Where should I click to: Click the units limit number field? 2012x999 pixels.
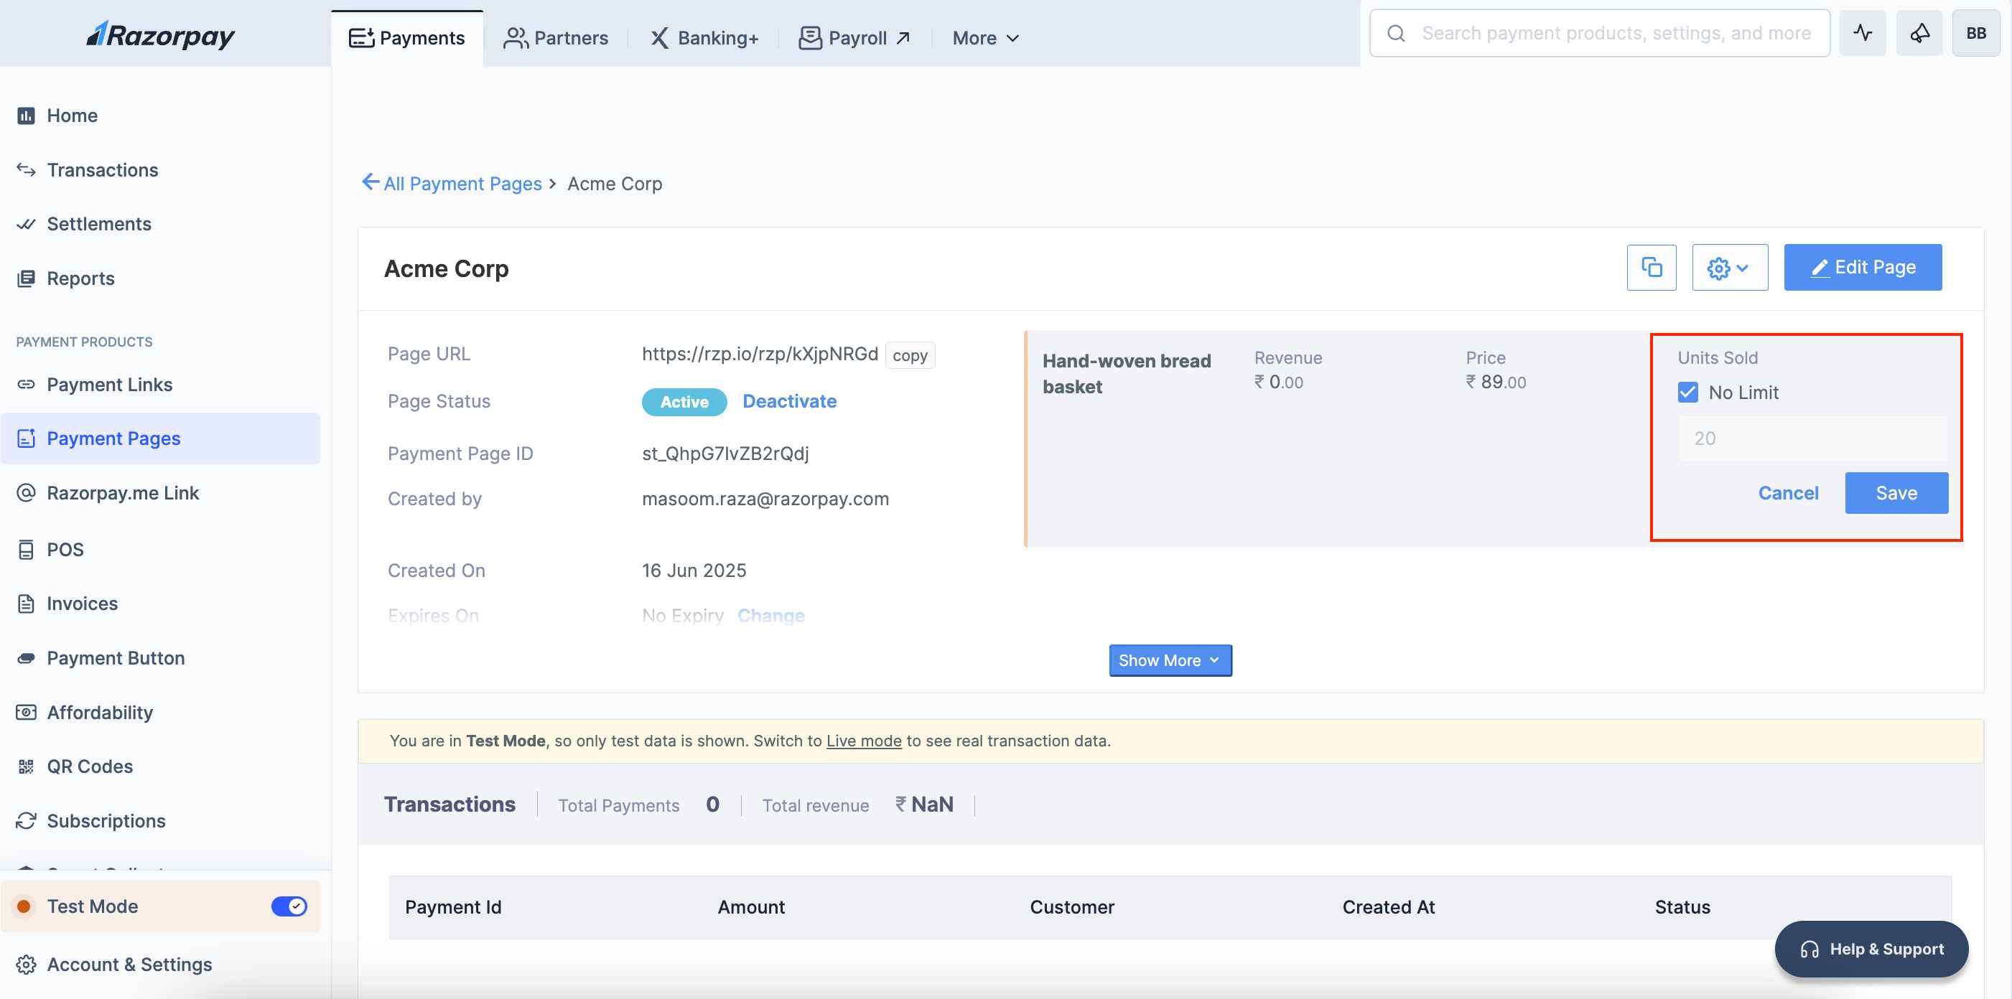click(x=1812, y=438)
